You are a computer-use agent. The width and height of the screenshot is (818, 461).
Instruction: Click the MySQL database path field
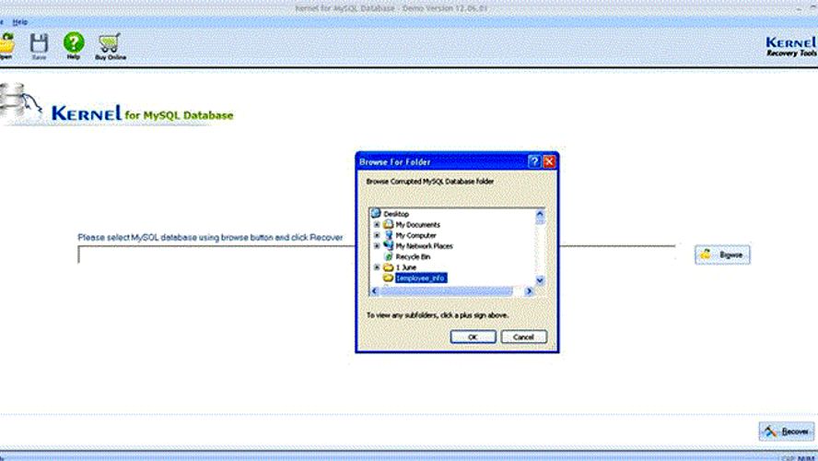pyautogui.click(x=377, y=254)
